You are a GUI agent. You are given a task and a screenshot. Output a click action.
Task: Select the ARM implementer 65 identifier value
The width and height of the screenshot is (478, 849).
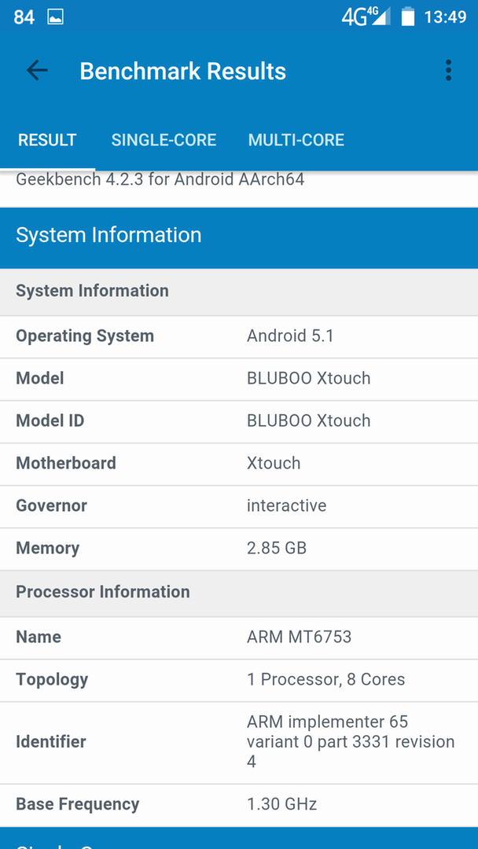coord(351,742)
